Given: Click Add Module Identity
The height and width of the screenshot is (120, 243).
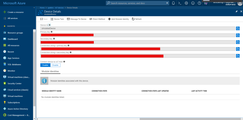Looking at the screenshot, I should click(x=118, y=19).
